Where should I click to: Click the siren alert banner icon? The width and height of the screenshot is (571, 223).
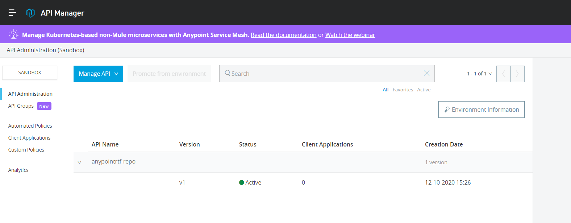click(13, 34)
